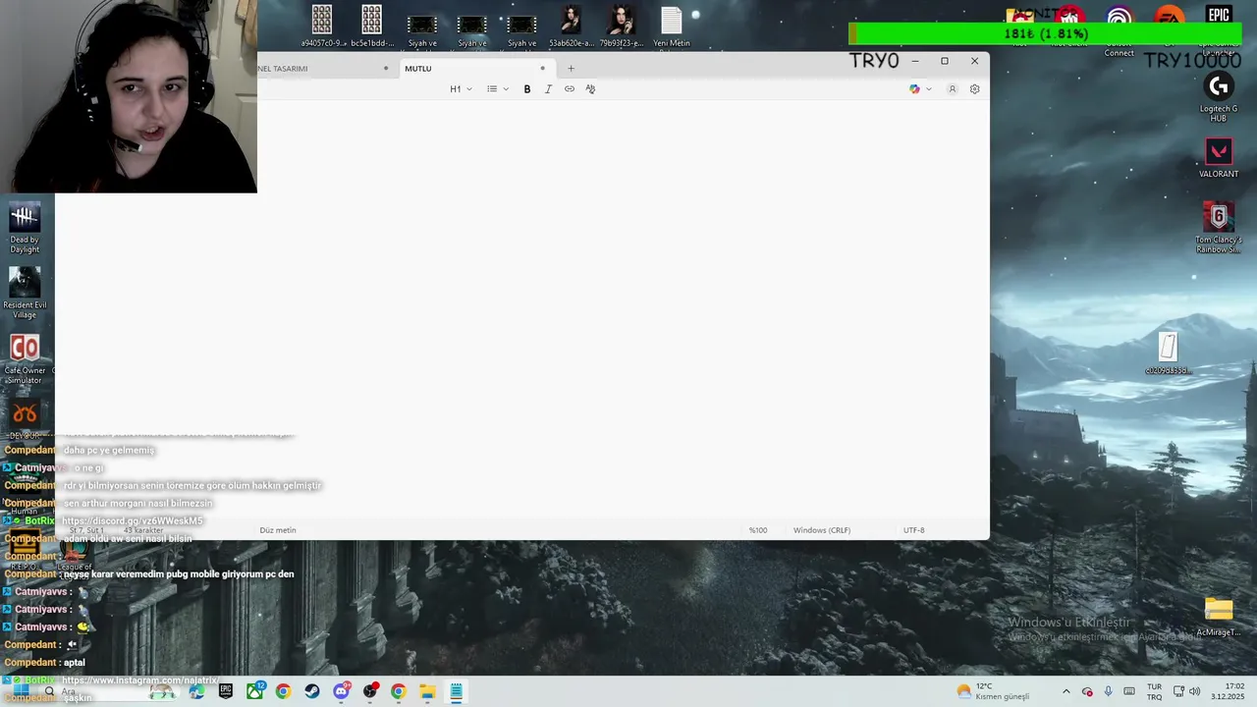Open Xbox app from the taskbar
This screenshot has height=707, width=1257.
(254, 691)
